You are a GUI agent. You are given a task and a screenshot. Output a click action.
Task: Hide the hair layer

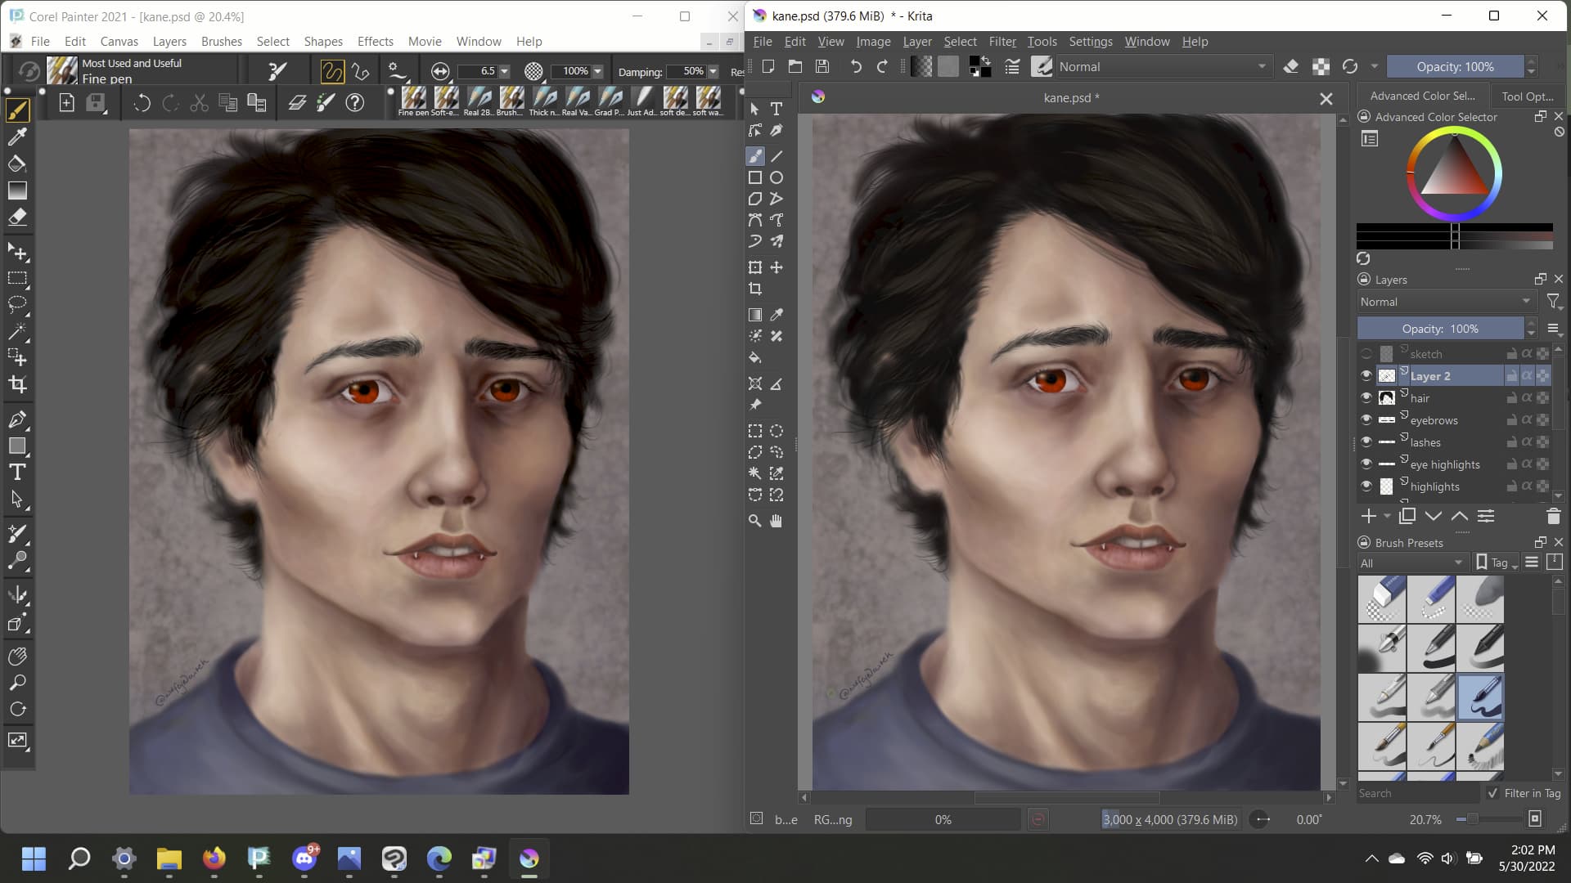pos(1366,397)
